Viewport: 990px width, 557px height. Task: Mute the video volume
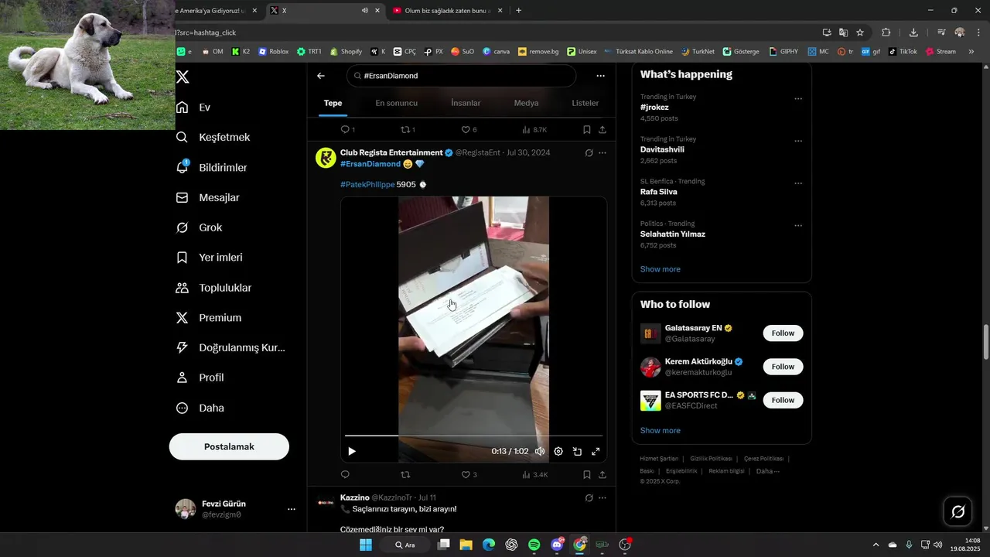tap(540, 451)
